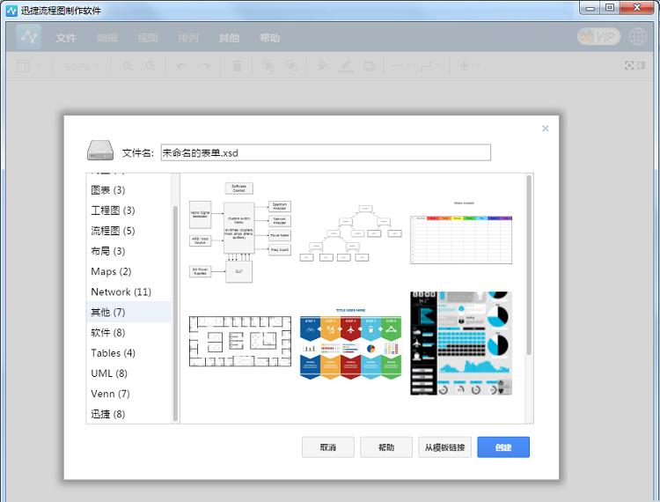
Task: Click the disk storage icon in dialog
Action: click(x=100, y=151)
